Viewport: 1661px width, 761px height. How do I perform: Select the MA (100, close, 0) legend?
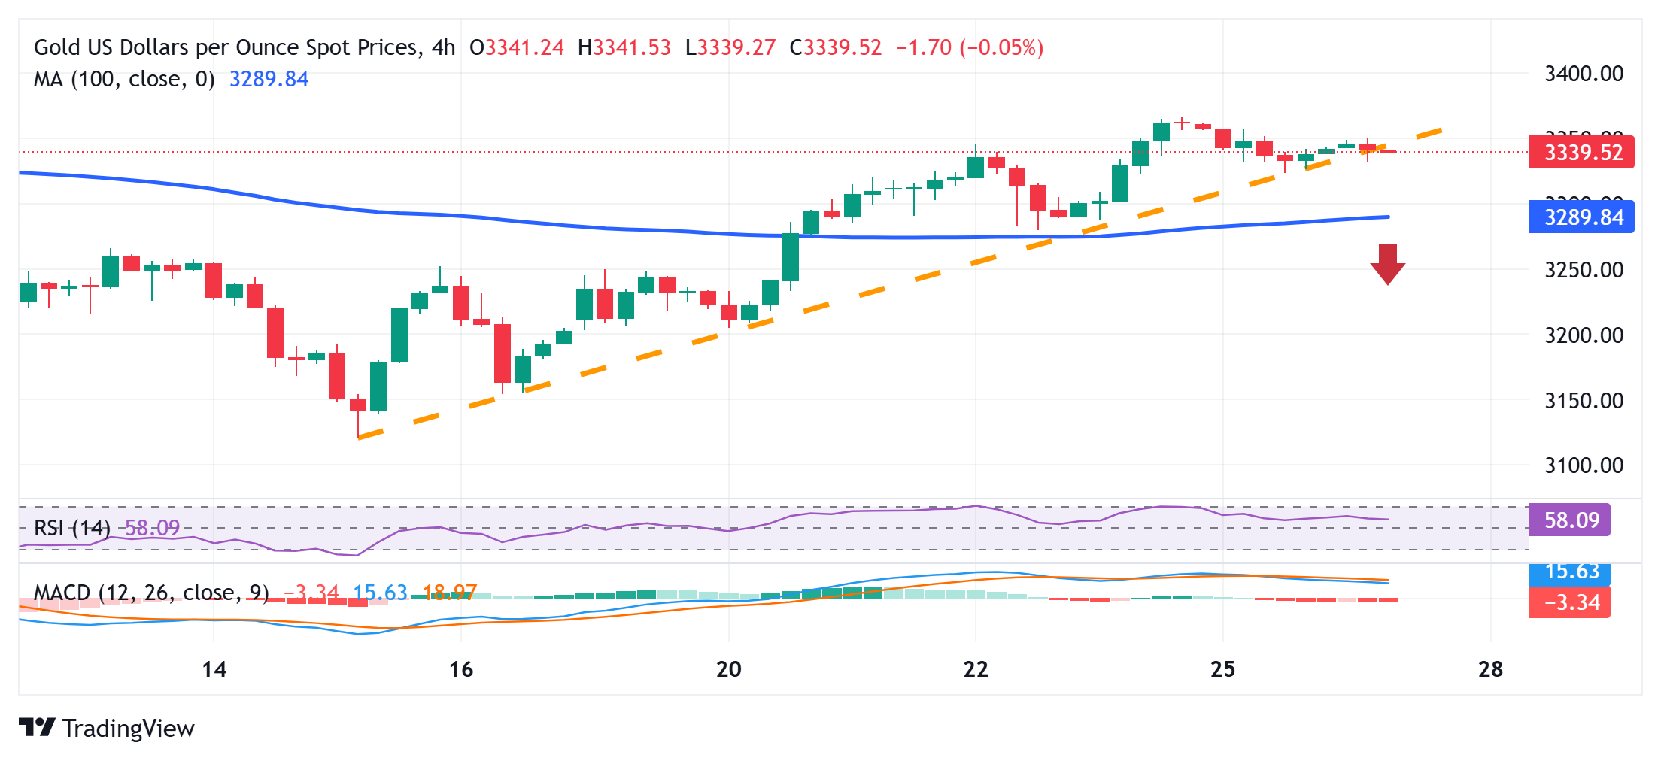(x=124, y=79)
